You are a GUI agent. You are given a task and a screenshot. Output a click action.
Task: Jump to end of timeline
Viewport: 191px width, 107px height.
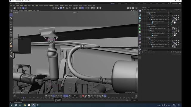[x=61, y=96]
